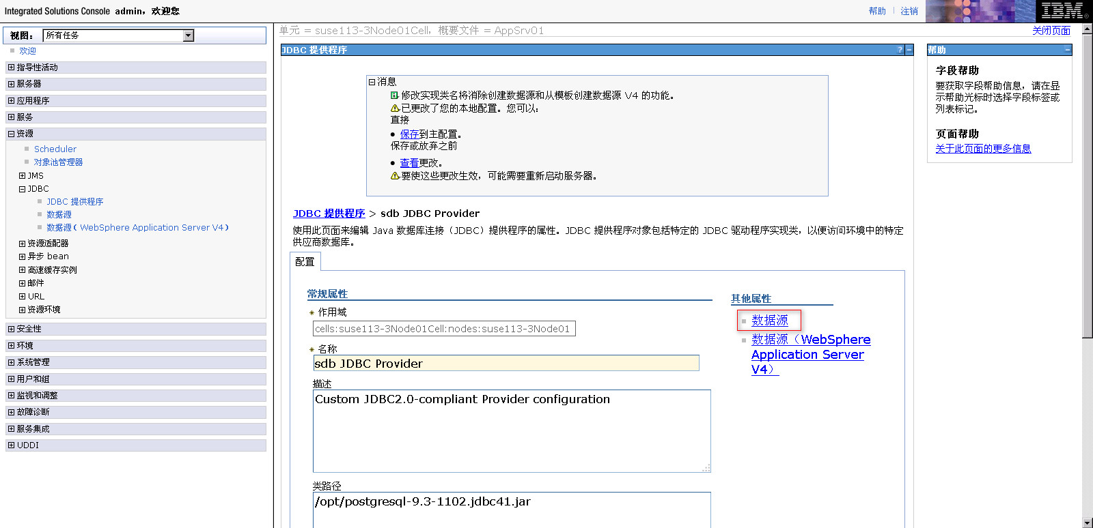Expand the JMS node
This screenshot has width=1093, height=528.
click(22, 176)
